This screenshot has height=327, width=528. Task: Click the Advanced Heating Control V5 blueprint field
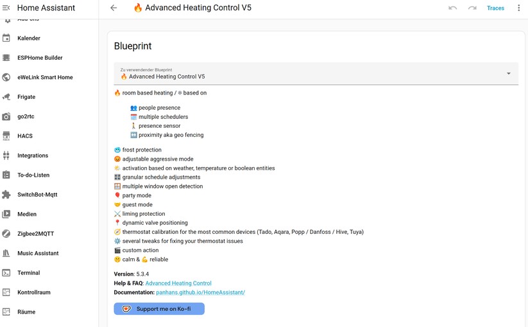(316, 73)
